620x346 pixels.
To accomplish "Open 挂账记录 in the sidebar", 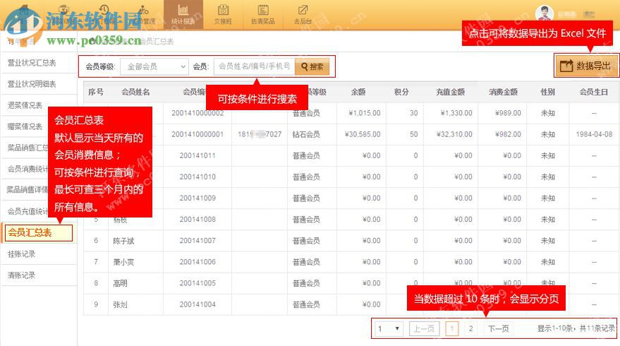I will point(22,254).
